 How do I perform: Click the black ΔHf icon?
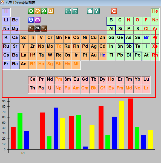tap(38, 29)
